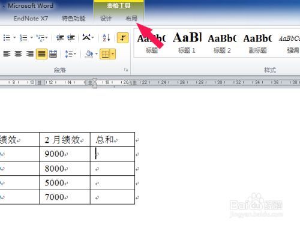Toggle distributed alignment button

pos(53,54)
